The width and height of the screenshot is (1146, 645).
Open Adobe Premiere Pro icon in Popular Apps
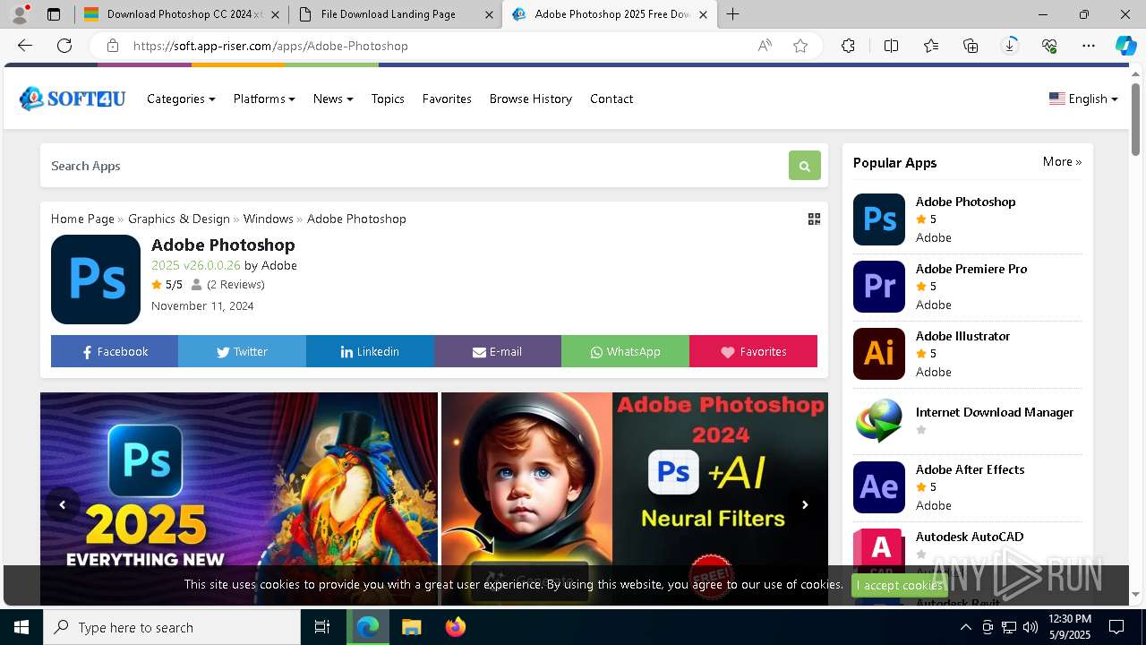click(x=879, y=287)
